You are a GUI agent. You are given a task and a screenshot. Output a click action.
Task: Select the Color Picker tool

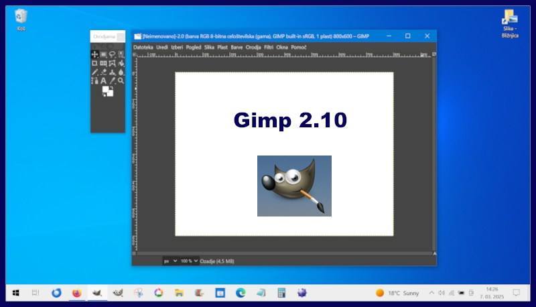(112, 80)
